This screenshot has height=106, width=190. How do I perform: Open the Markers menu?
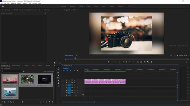(x=19, y=3)
